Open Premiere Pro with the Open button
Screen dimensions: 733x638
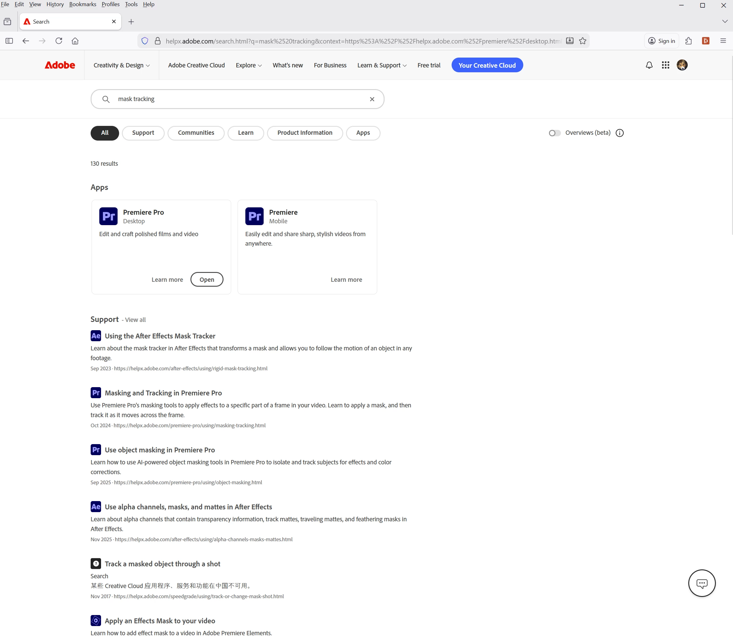(x=207, y=279)
